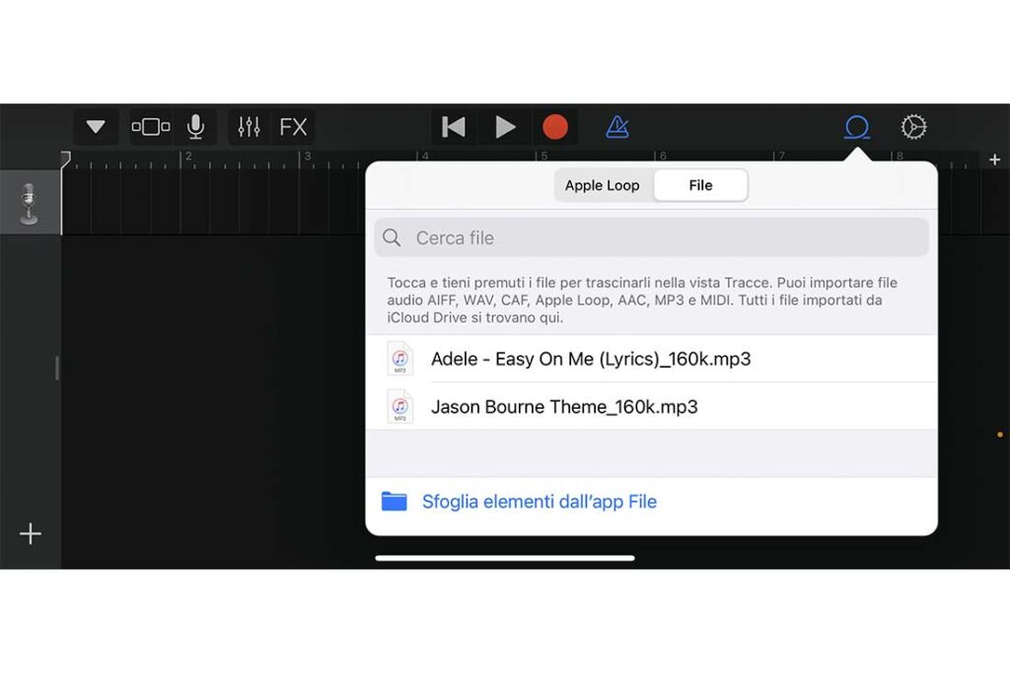Select Jason Bourne Theme_160k.mp3 file
Viewport: 1010px width, 673px height.
(651, 407)
